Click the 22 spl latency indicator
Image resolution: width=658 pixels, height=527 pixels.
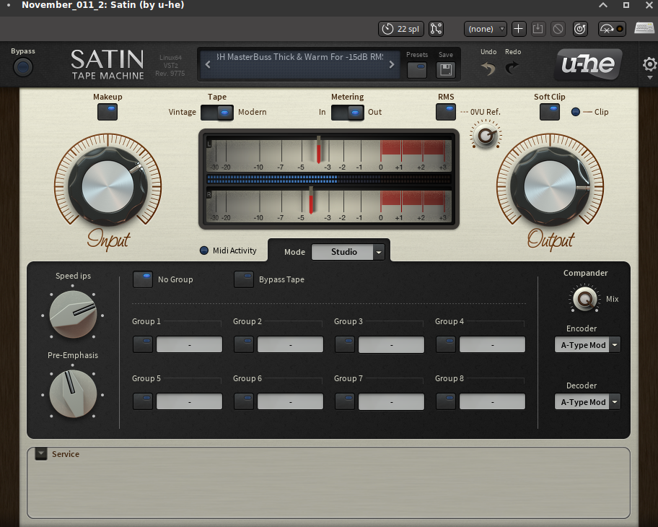coord(401,29)
